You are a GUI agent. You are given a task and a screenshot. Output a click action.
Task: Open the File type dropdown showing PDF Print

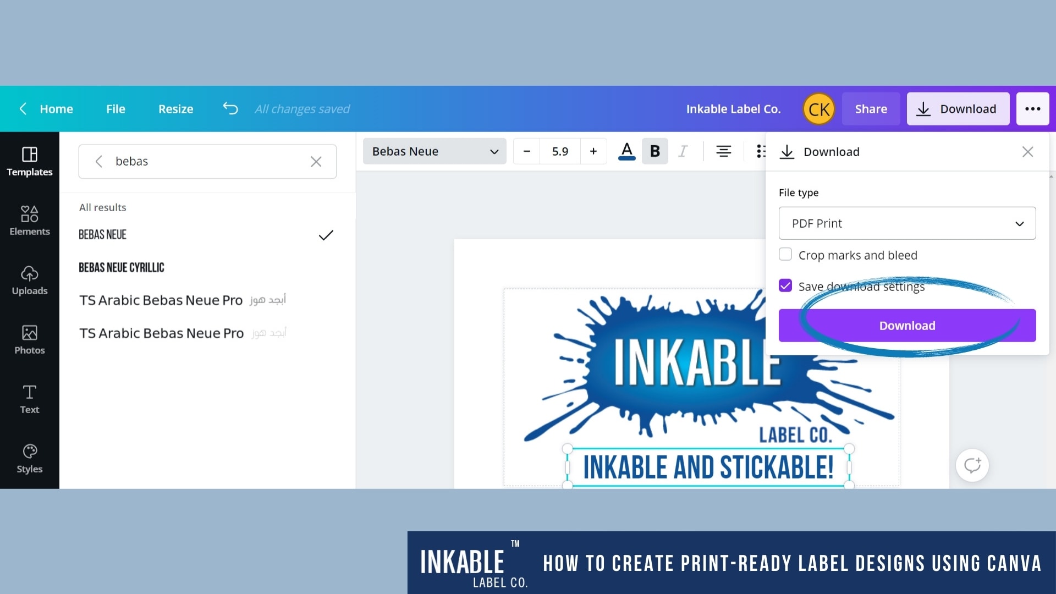906,223
